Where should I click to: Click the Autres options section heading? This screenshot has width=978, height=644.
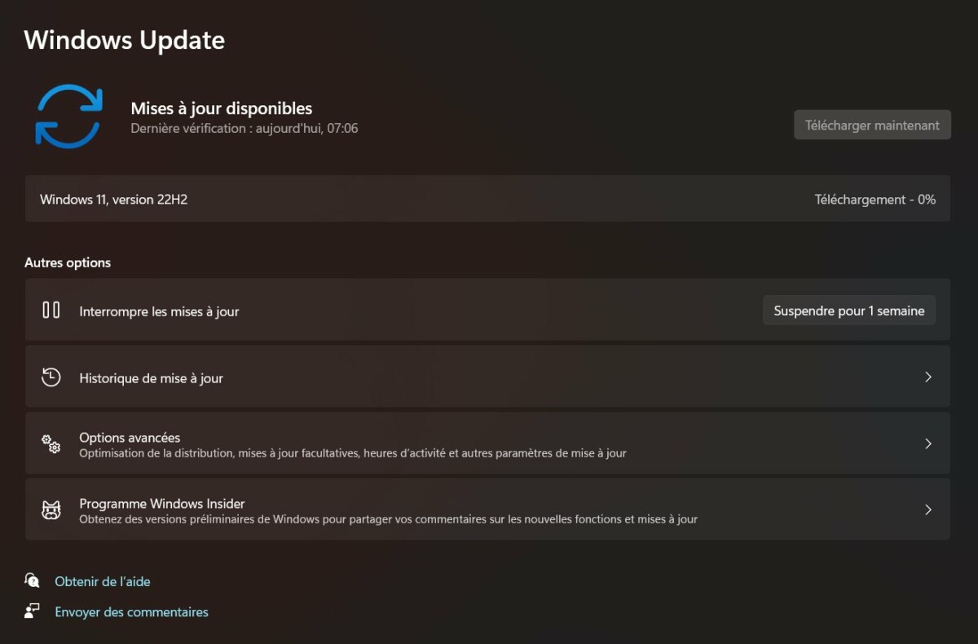[x=68, y=262]
